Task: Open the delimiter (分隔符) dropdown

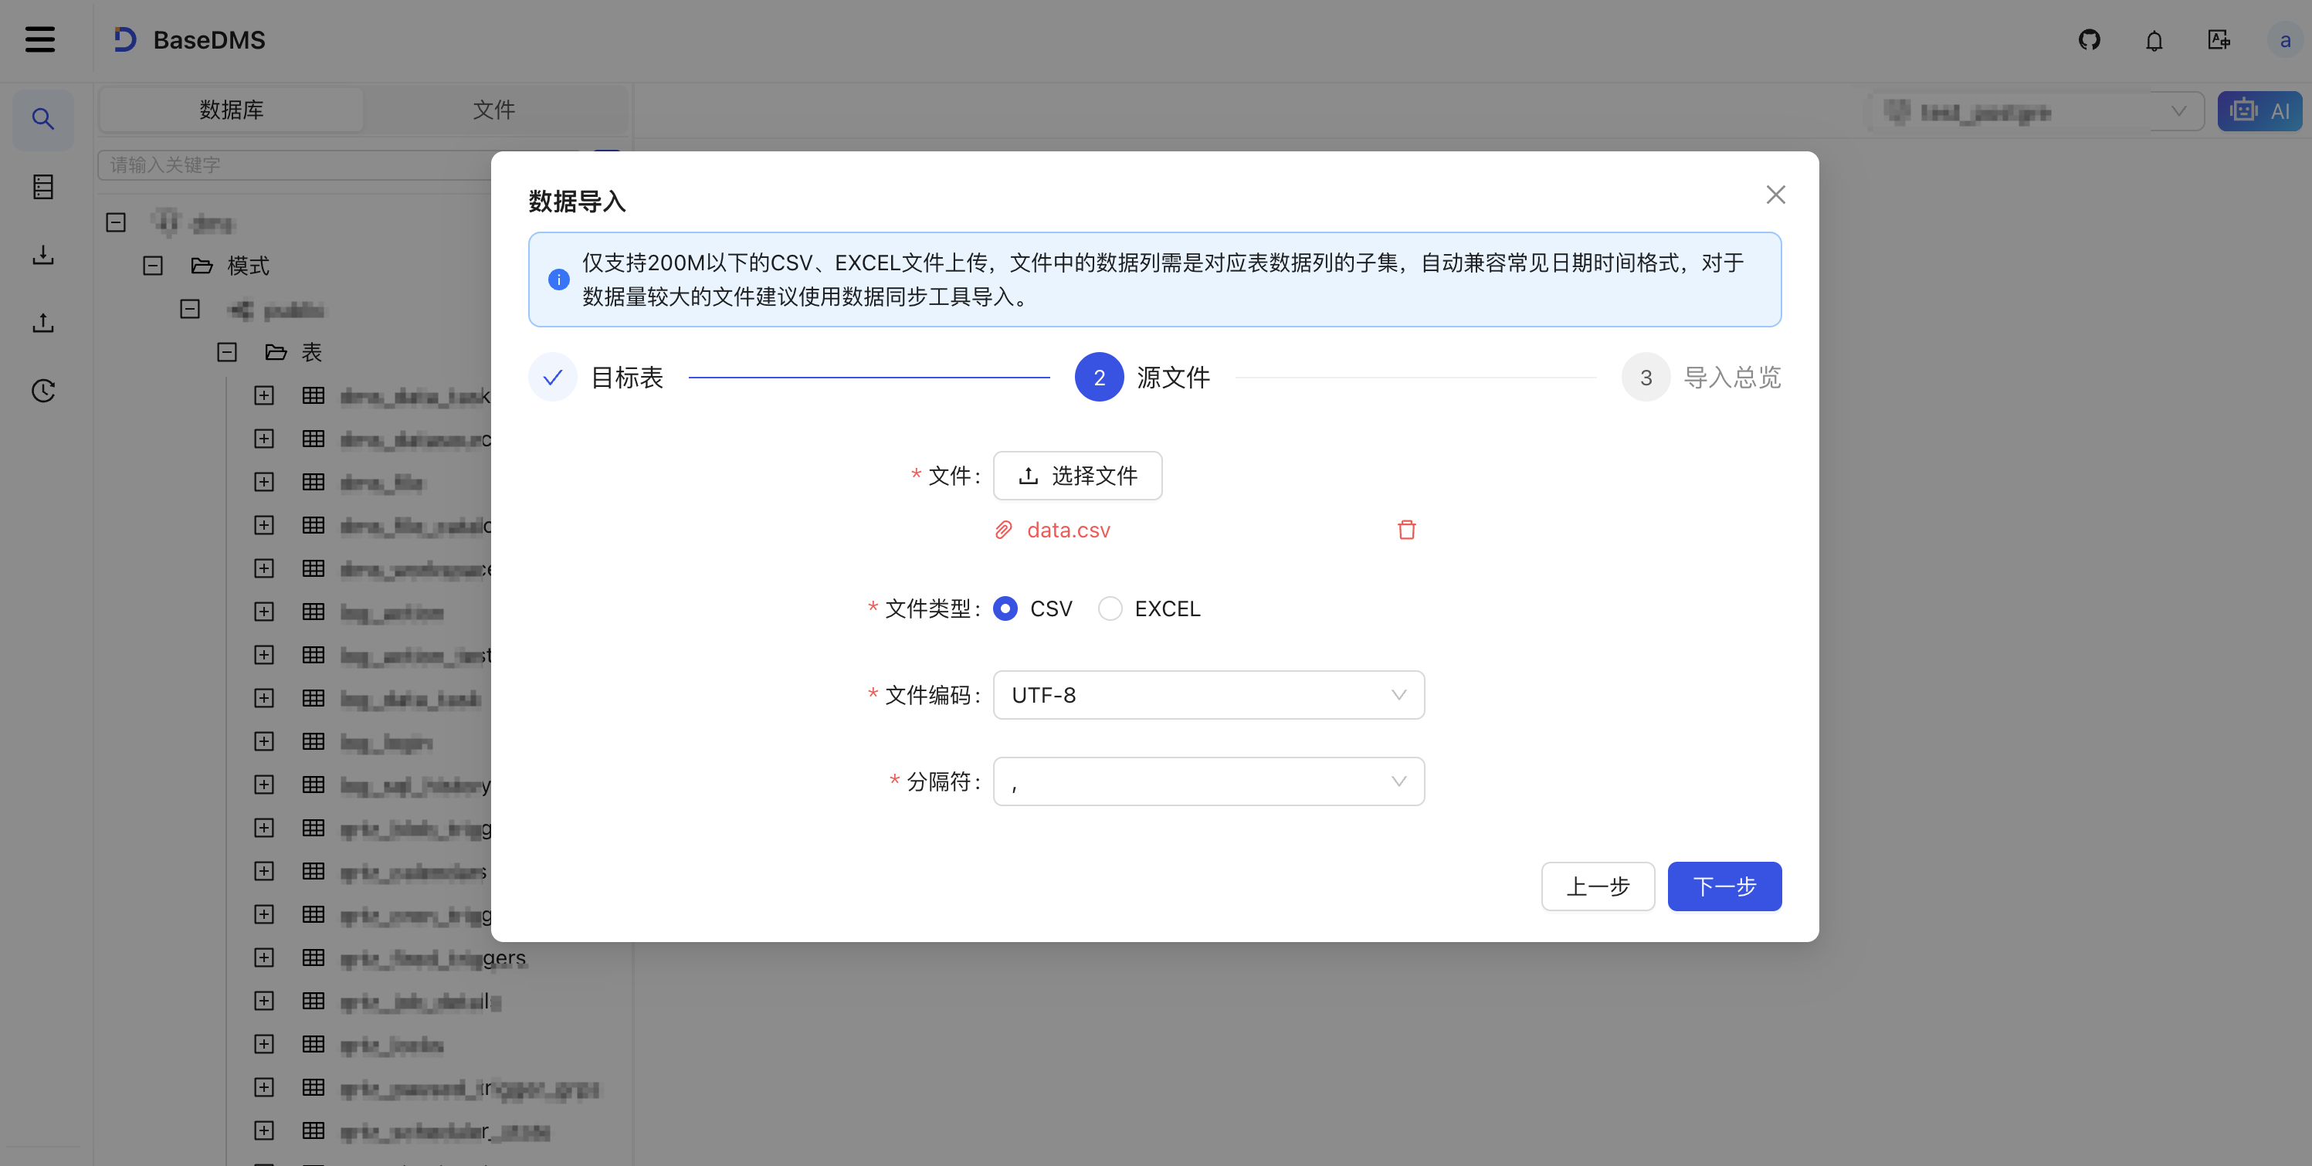Action: [x=1208, y=781]
